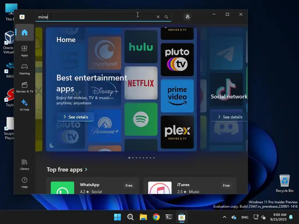Select Oracle VirtualBox desktop shortcut

9,43
